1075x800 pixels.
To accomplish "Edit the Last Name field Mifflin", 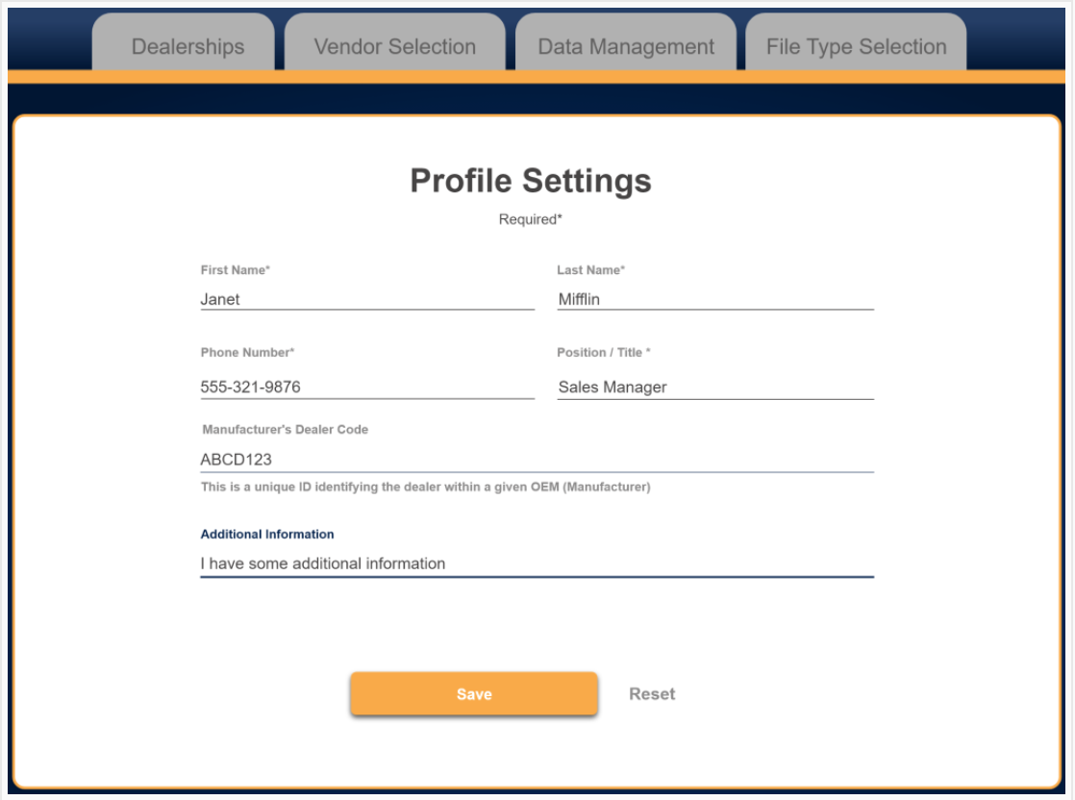I will 715,300.
